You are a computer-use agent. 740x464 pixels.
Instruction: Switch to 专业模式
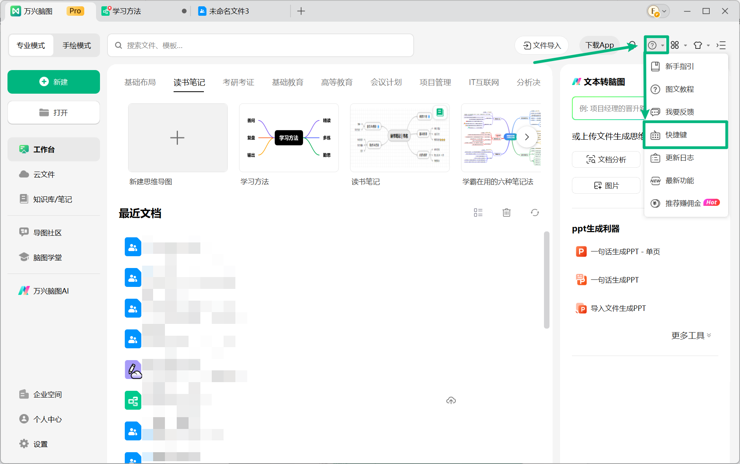31,45
